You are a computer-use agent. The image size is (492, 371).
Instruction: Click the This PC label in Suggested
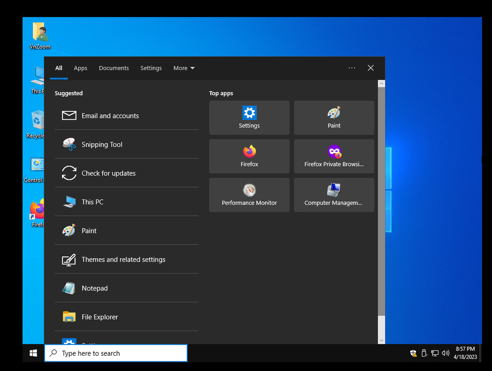pos(92,202)
